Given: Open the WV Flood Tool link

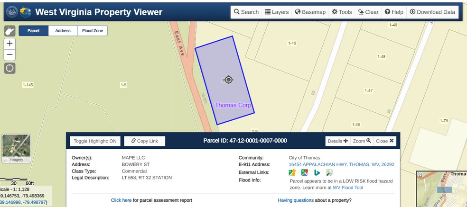Looking at the screenshot, I should tap(348, 188).
